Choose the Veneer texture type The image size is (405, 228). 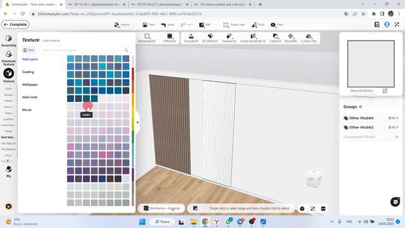coord(8,95)
